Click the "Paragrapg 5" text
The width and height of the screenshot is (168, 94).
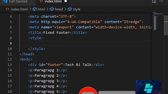(x=46, y=92)
